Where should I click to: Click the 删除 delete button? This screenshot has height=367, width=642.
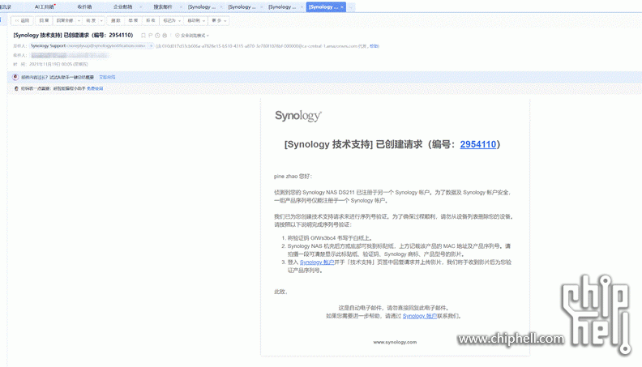pos(115,20)
